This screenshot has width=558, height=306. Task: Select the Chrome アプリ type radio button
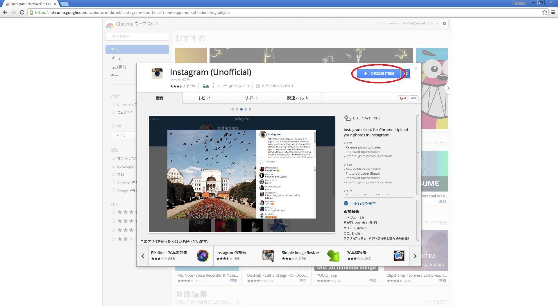tap(113, 104)
